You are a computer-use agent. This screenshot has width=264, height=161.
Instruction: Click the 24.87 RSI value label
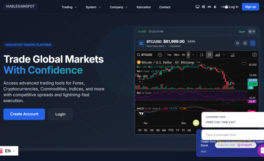pyautogui.click(x=252, y=102)
